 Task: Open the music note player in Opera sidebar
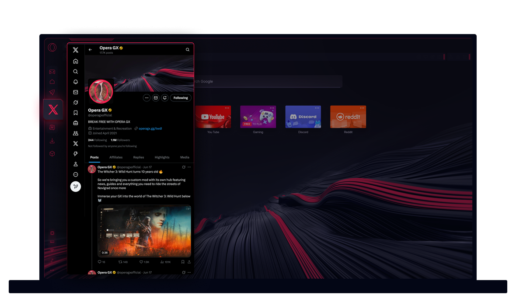coord(52,261)
